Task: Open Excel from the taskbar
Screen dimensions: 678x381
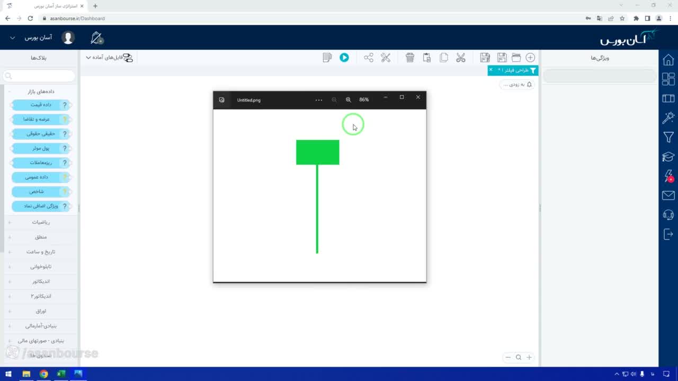Action: 61,374
